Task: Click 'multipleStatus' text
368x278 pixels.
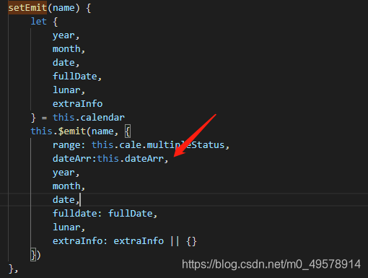Action: [x=185, y=145]
